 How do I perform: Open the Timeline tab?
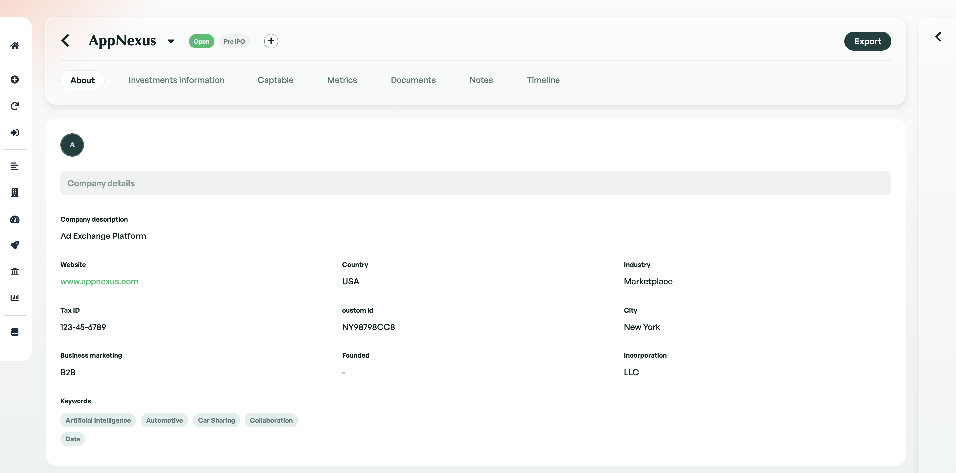(543, 80)
